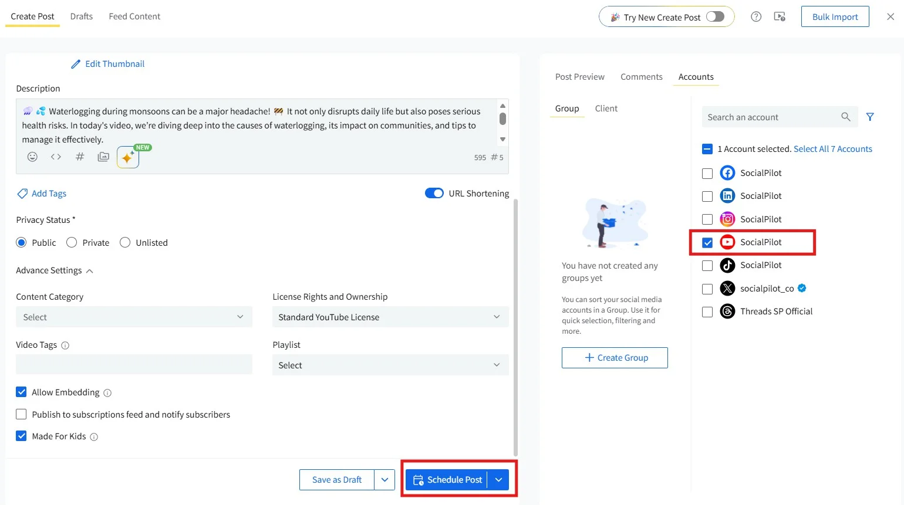Click the search magnifier in account search
Image resolution: width=904 pixels, height=505 pixels.
[845, 117]
